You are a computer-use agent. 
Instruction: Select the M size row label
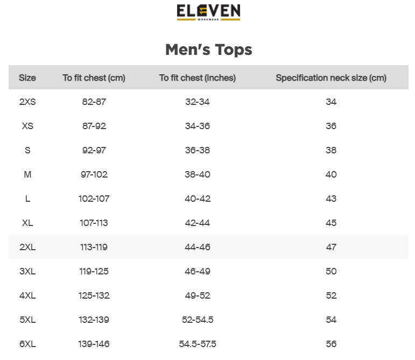tap(27, 174)
